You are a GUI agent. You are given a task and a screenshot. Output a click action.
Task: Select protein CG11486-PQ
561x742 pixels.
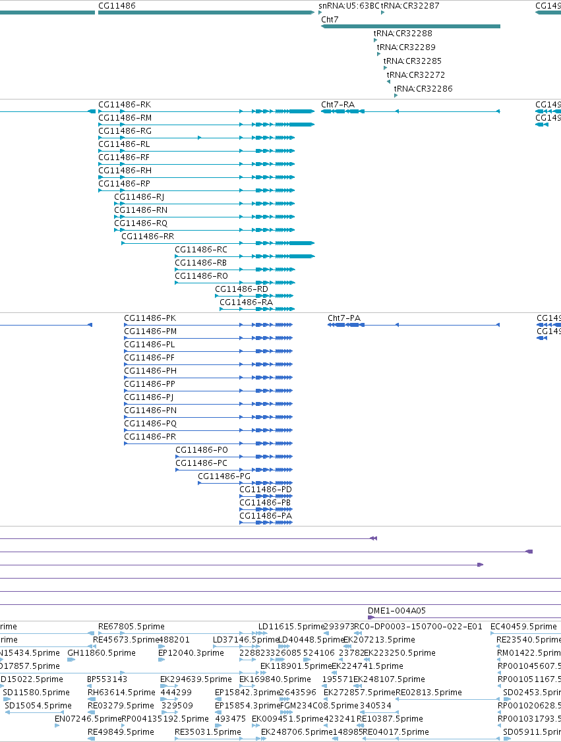150,424
